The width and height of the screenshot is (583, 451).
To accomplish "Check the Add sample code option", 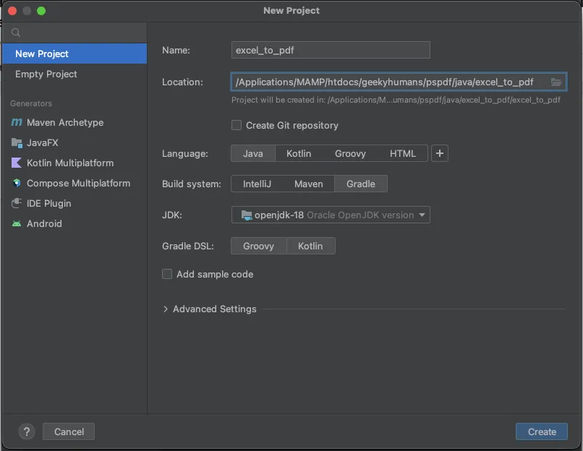I will [166, 274].
